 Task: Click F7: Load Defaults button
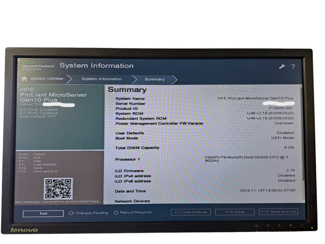click(x=191, y=212)
